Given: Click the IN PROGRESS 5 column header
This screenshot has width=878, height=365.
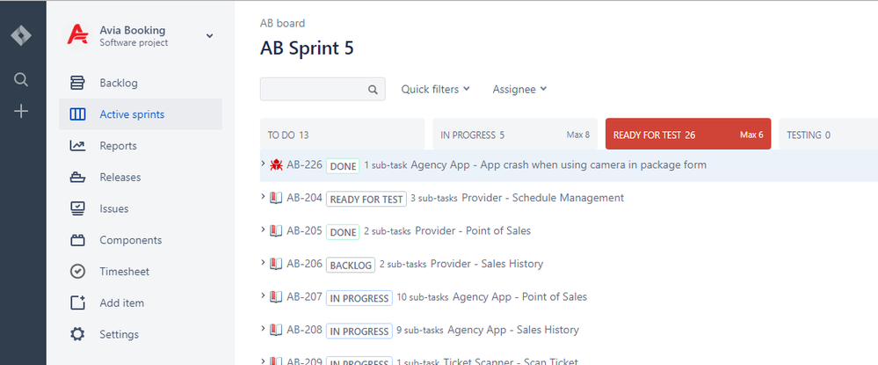Looking at the screenshot, I should (515, 134).
